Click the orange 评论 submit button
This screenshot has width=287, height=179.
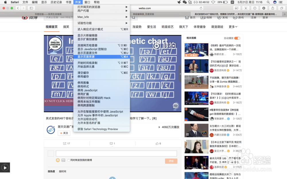tap(171, 161)
